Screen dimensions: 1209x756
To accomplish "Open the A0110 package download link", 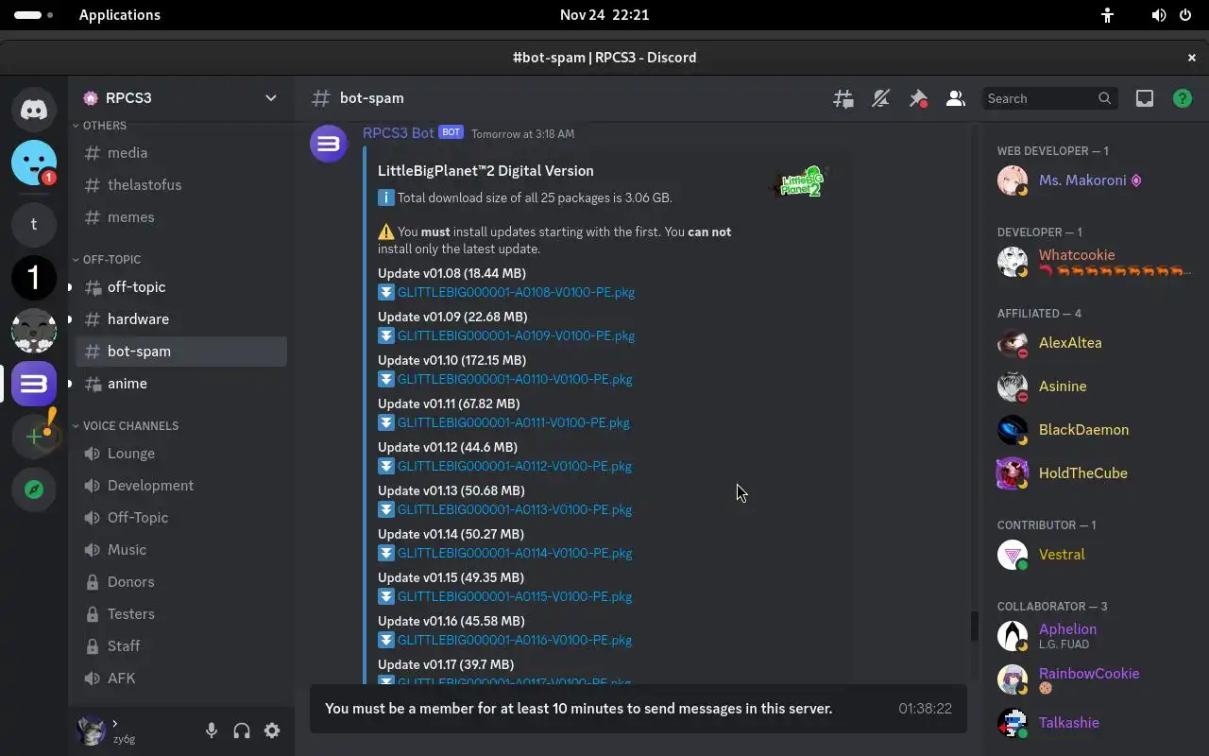I will coord(515,379).
